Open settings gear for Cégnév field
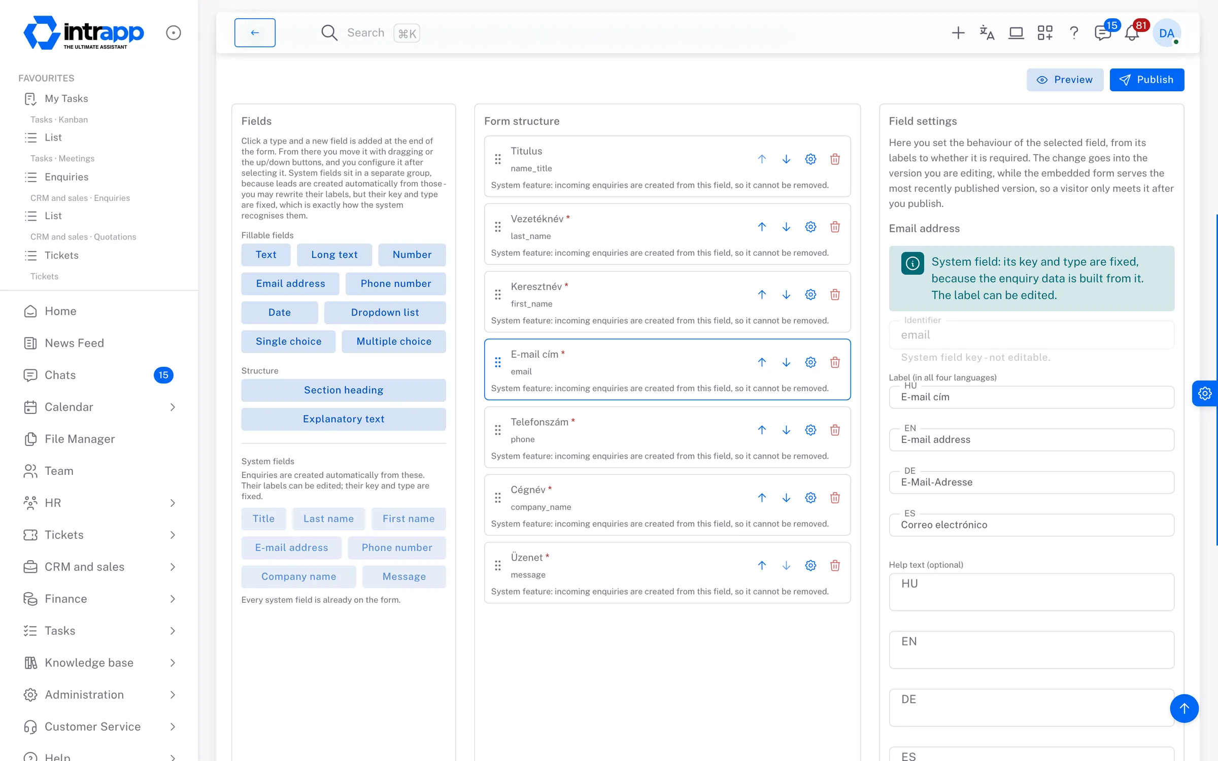 [810, 498]
